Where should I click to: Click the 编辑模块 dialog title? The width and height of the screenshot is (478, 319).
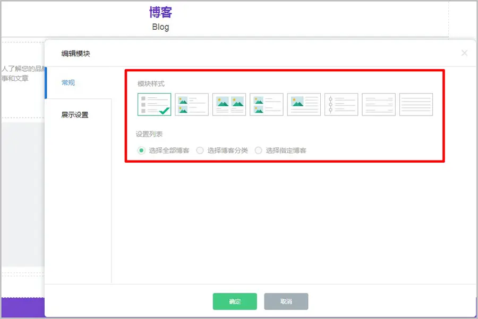pos(75,54)
